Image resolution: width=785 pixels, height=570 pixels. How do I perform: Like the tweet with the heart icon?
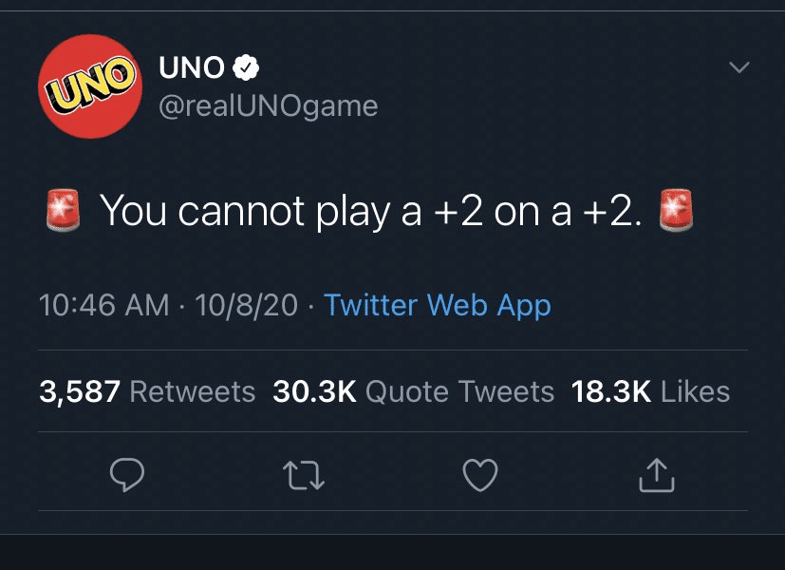click(479, 475)
